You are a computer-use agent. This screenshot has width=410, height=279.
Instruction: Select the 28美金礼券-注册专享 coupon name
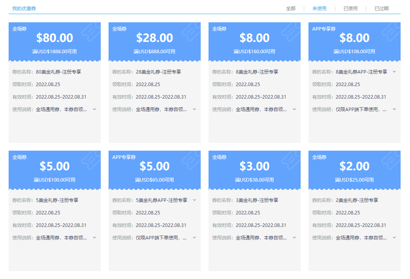[x=158, y=72]
